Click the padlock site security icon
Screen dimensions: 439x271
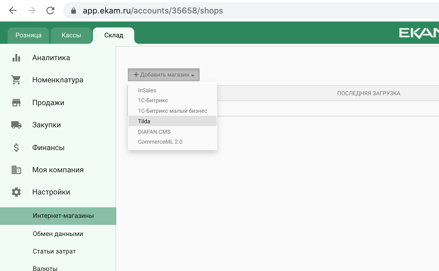(x=74, y=11)
